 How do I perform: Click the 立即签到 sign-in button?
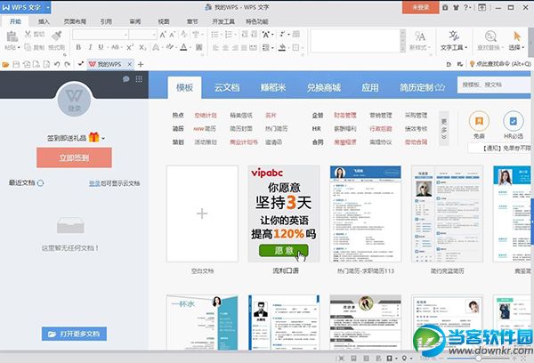(x=74, y=157)
